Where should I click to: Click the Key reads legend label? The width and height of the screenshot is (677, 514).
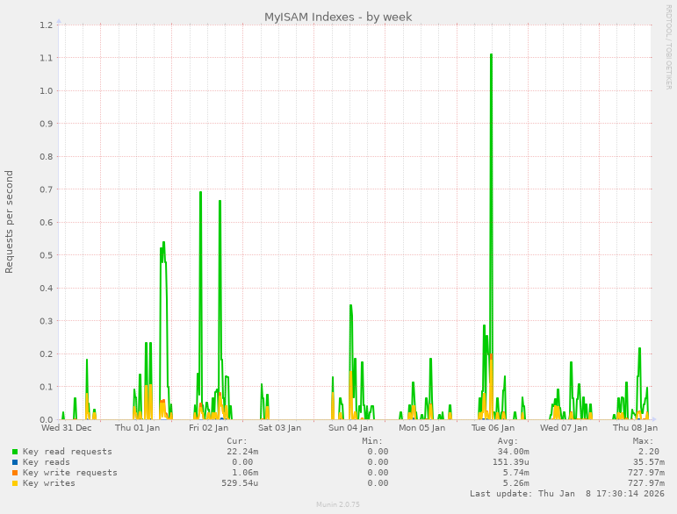coord(47,462)
